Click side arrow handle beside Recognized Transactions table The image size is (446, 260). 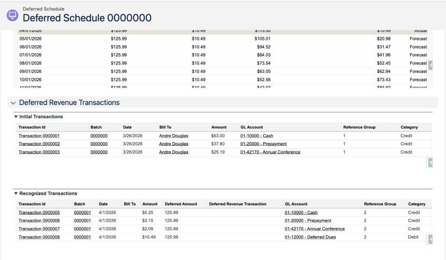click(430, 239)
